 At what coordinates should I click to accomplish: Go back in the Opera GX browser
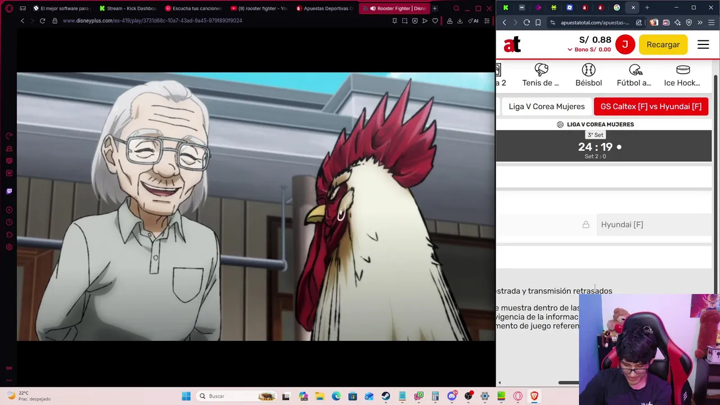click(x=22, y=21)
